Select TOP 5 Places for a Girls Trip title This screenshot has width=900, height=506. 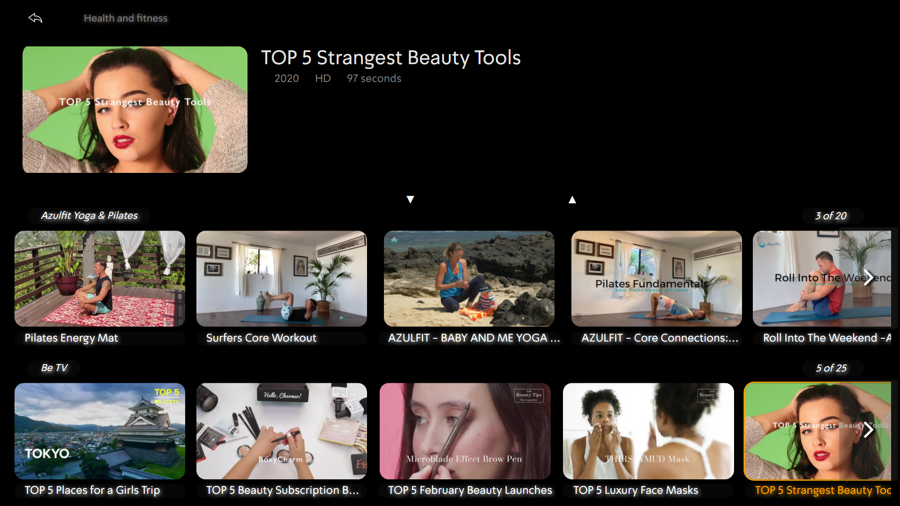pyautogui.click(x=92, y=490)
